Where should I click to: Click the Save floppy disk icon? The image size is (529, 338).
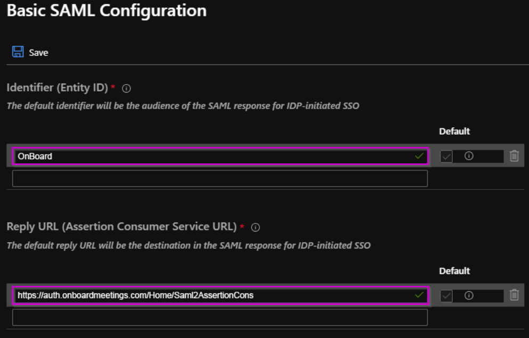click(x=18, y=52)
